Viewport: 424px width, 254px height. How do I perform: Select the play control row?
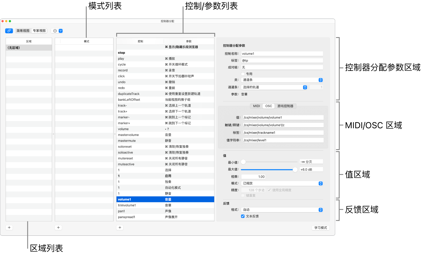click(165, 59)
